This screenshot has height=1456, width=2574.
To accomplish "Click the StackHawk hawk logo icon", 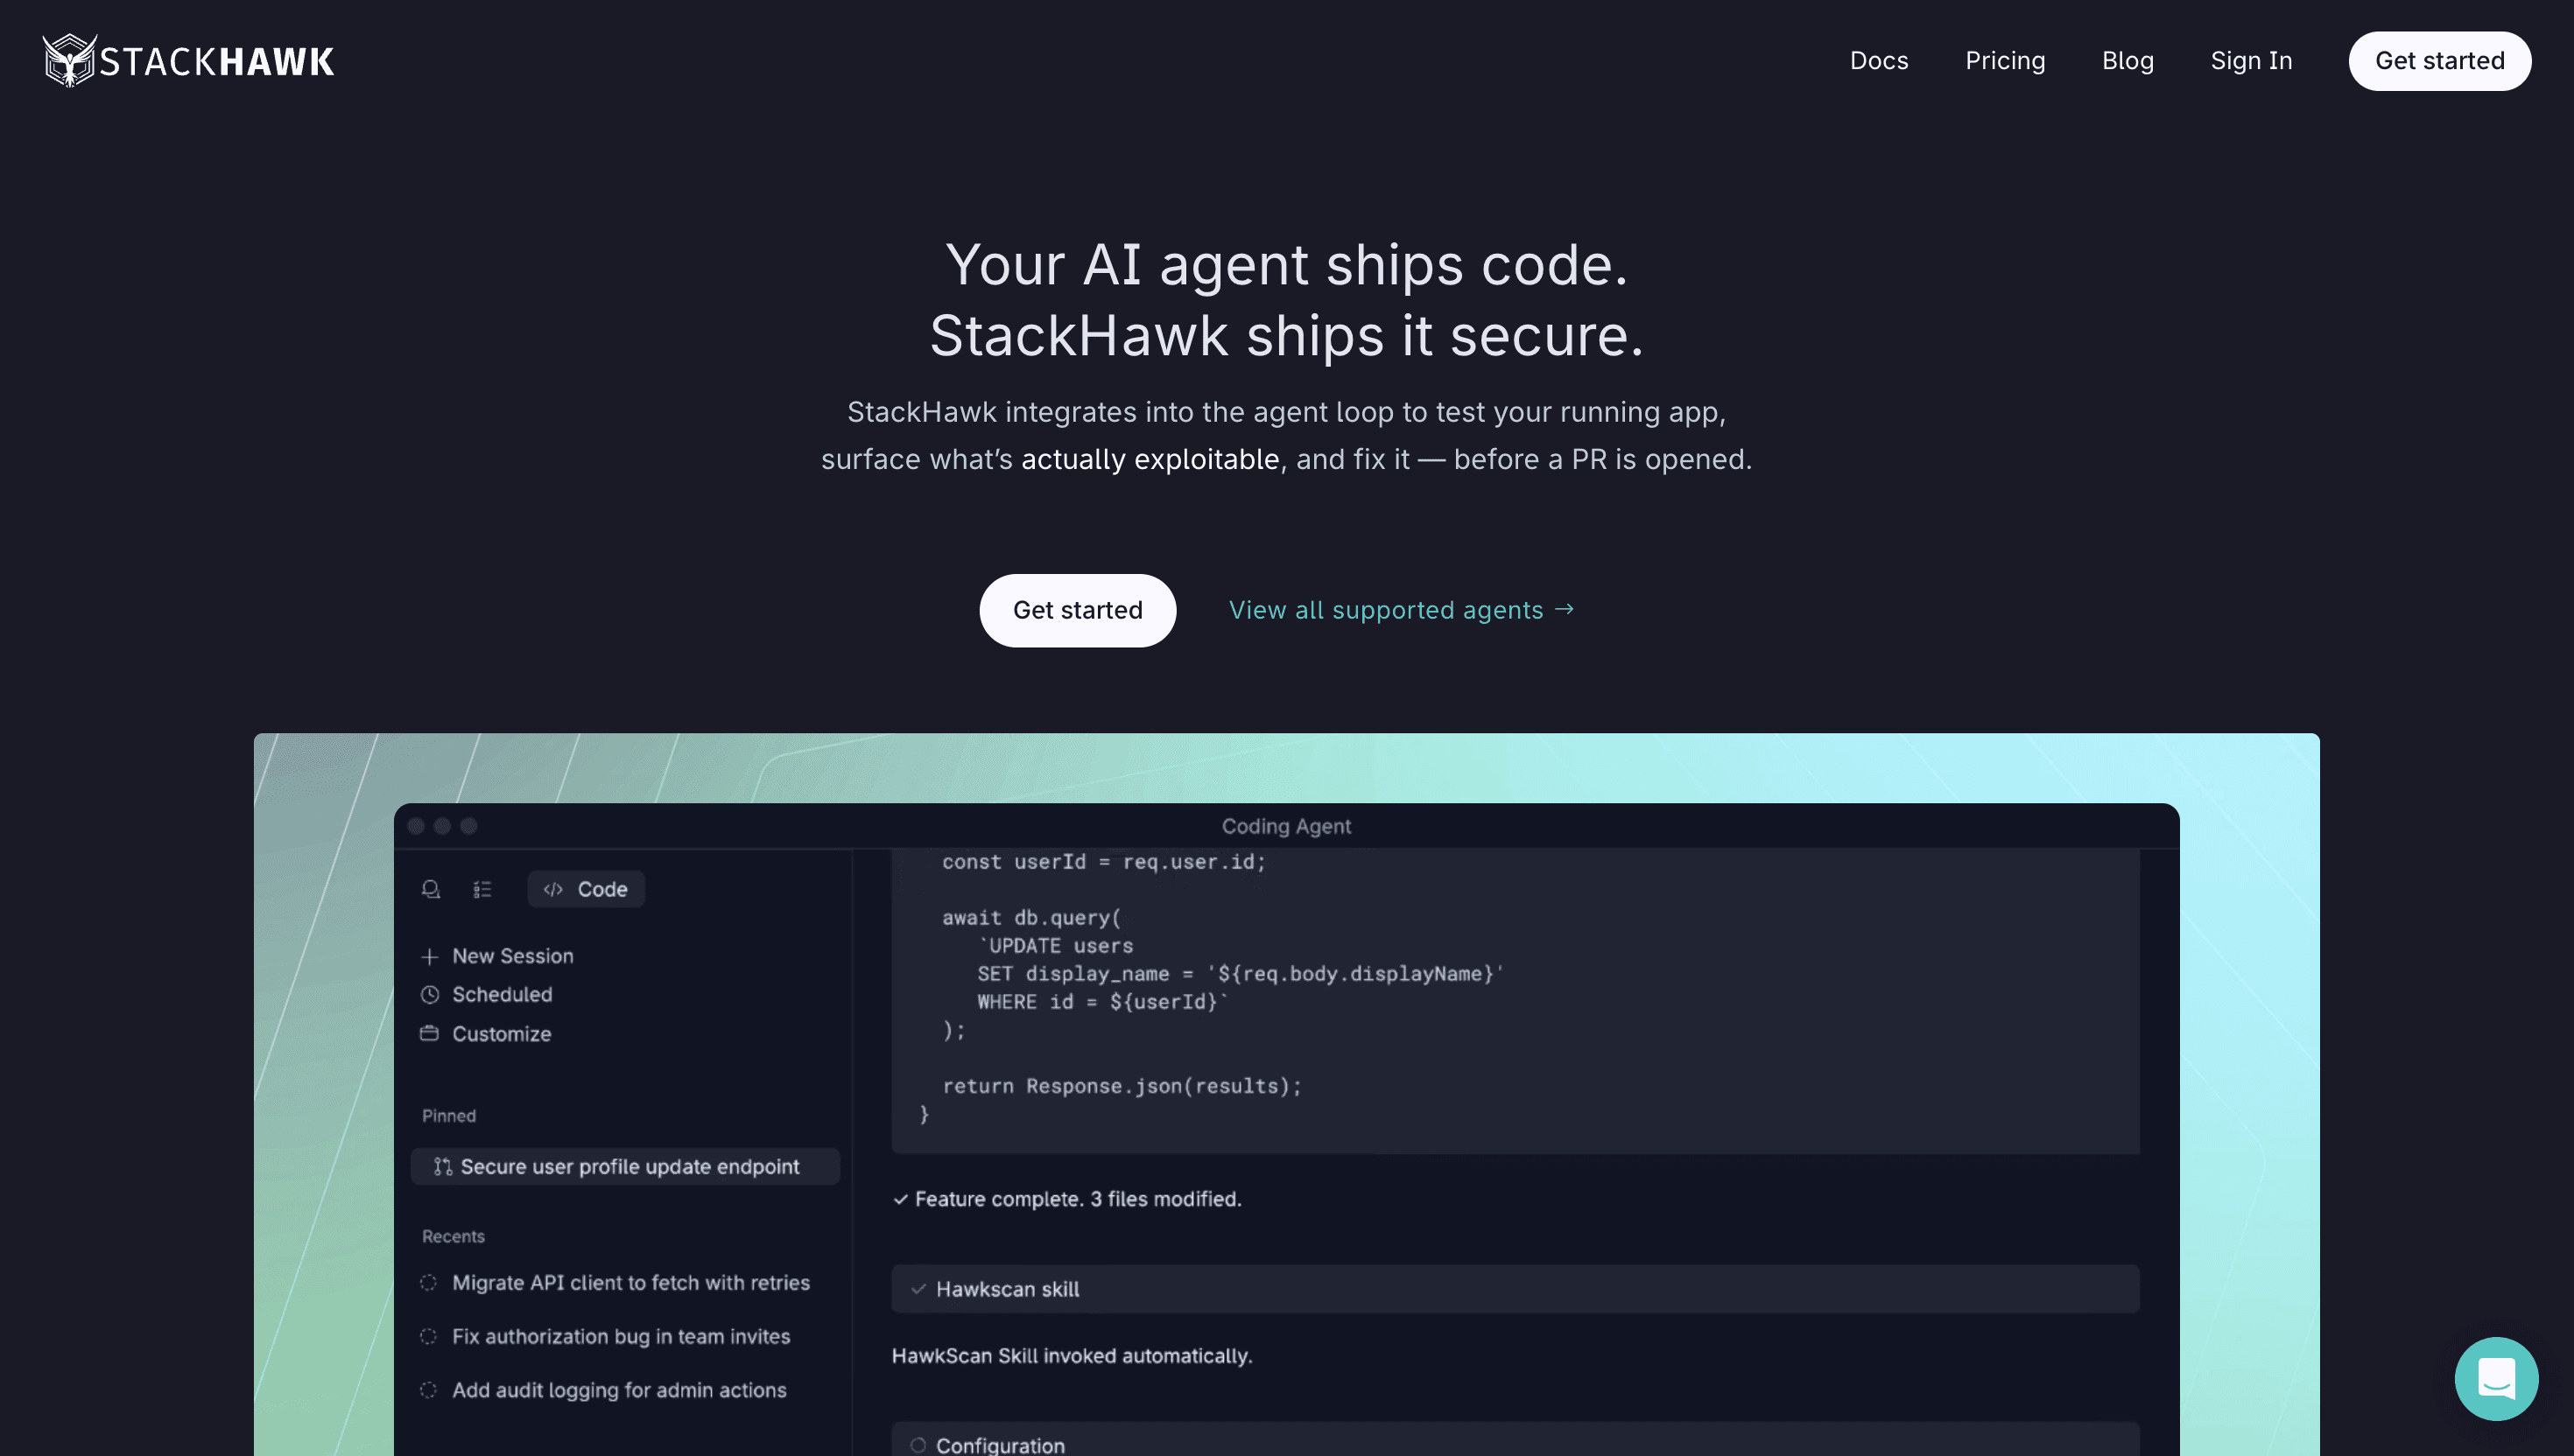I will pyautogui.click(x=69, y=60).
